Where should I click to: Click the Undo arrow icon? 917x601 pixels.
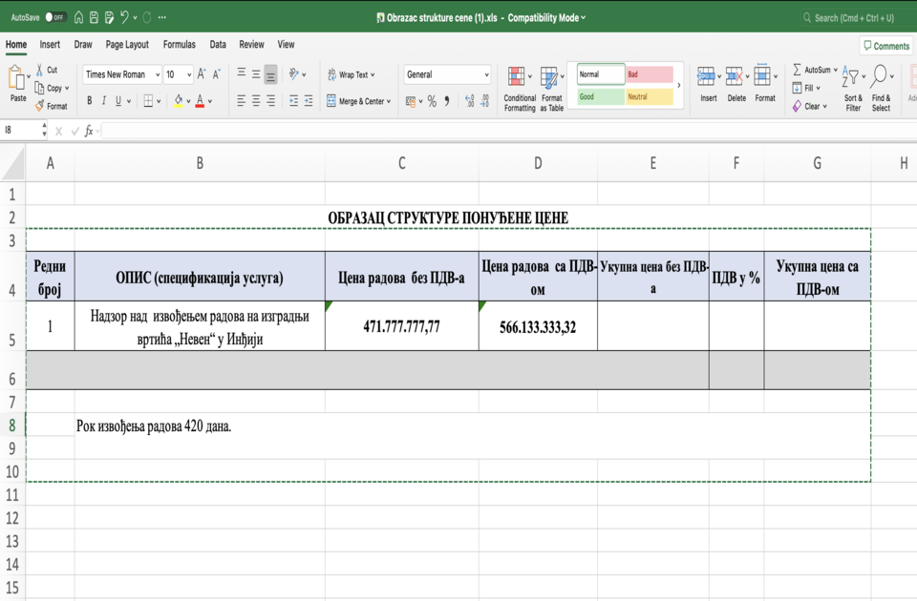pyautogui.click(x=125, y=17)
